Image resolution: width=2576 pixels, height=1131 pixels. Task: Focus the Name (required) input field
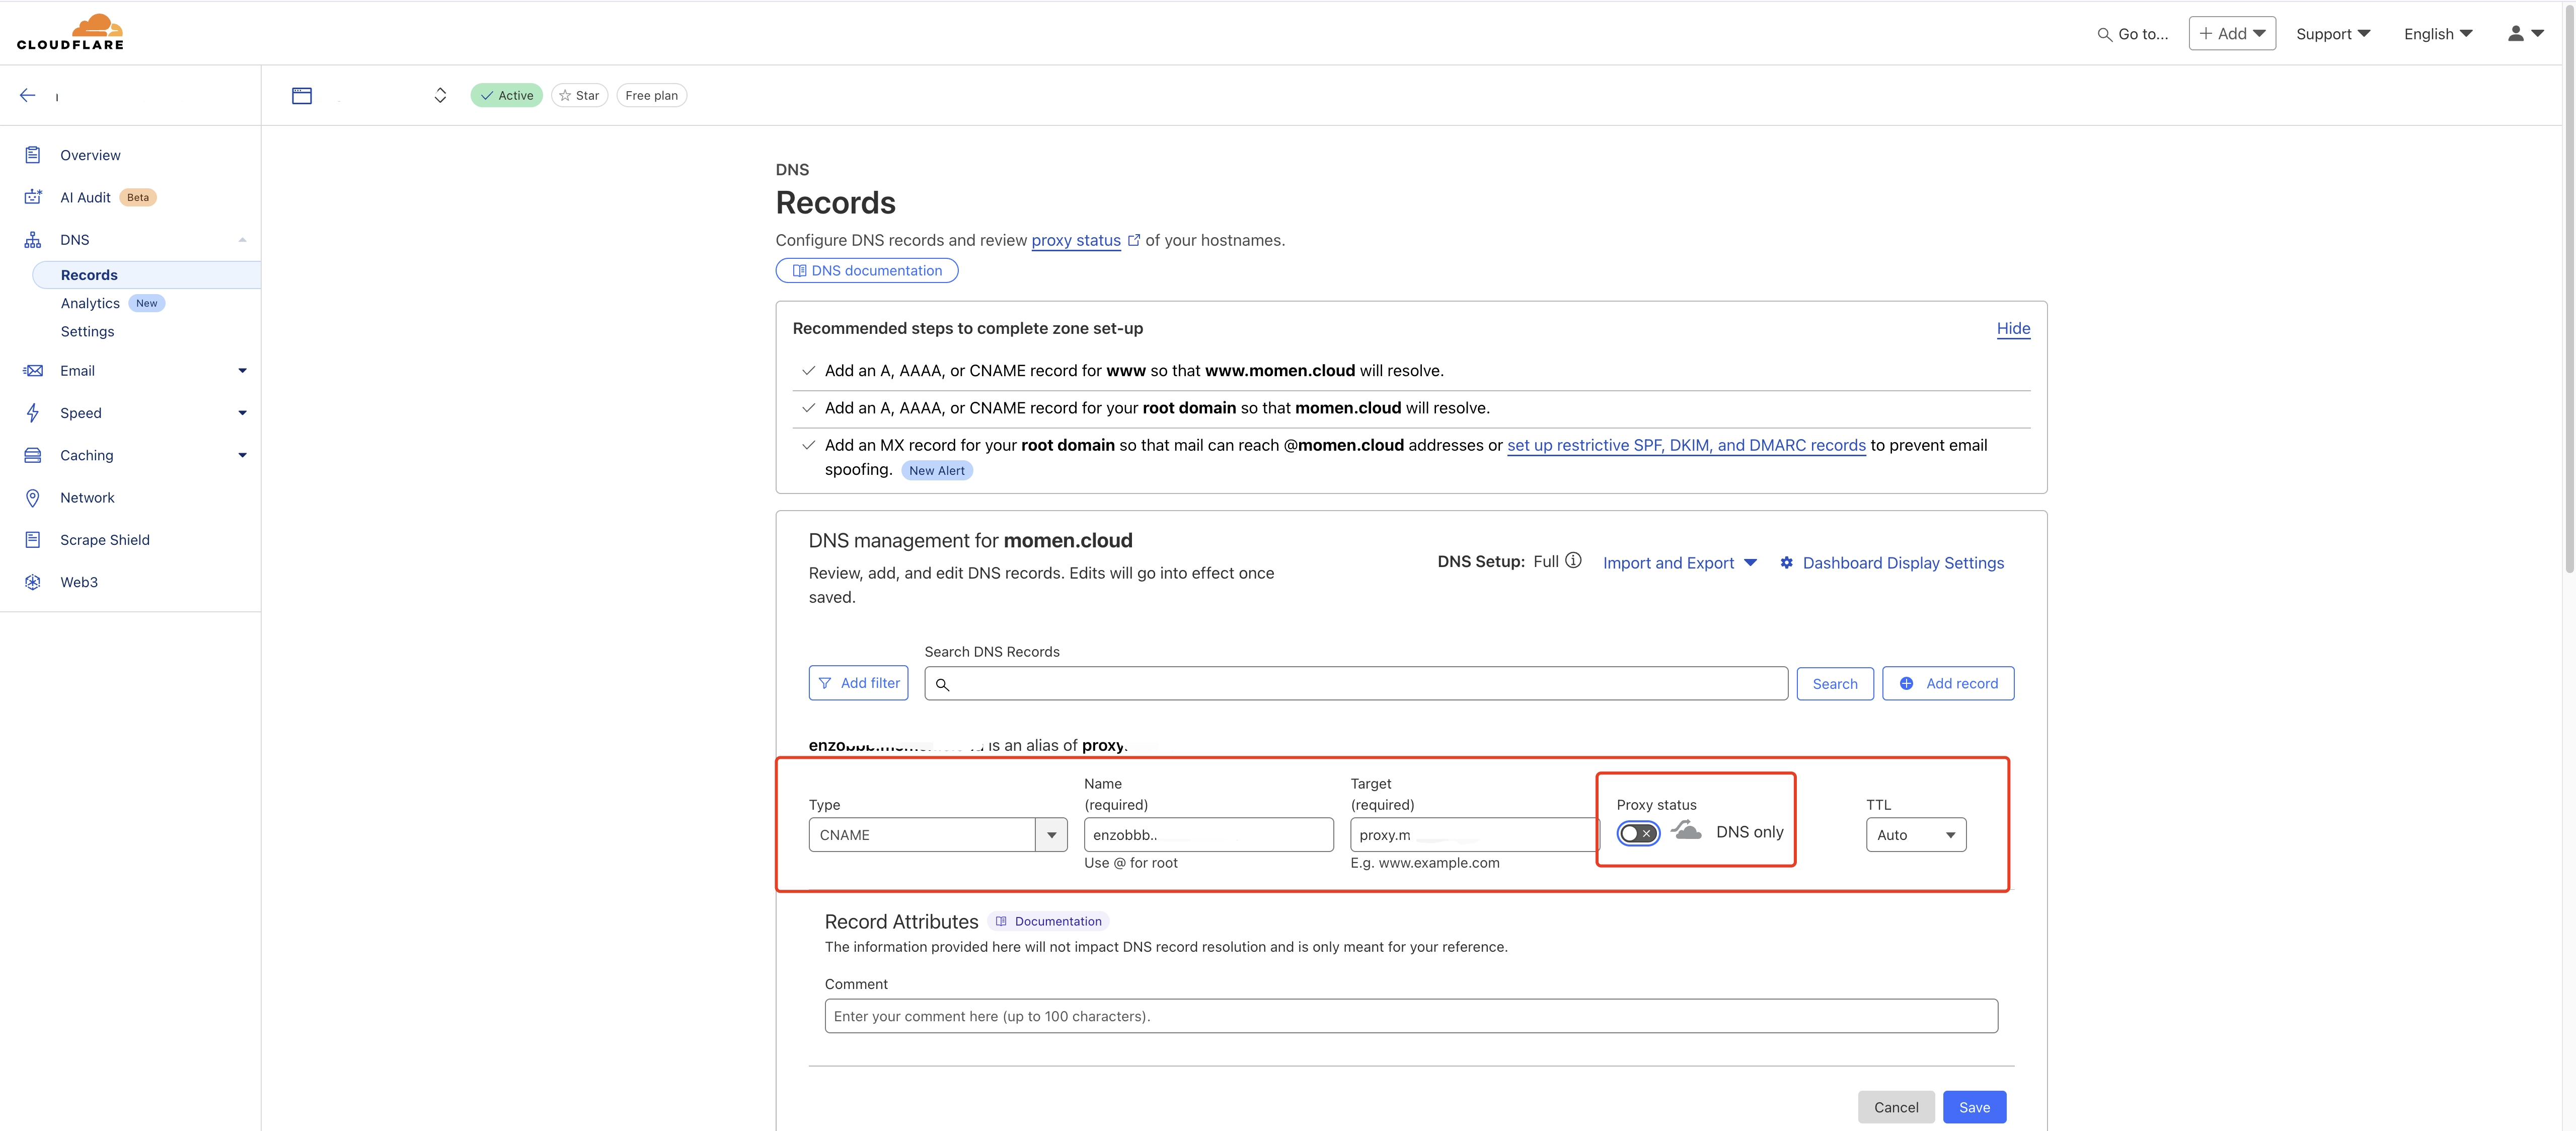click(1208, 835)
